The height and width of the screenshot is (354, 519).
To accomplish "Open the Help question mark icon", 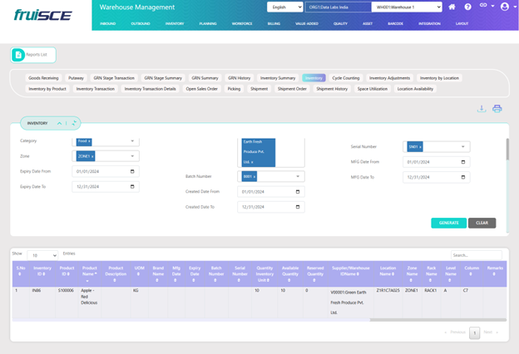I will [467, 7].
